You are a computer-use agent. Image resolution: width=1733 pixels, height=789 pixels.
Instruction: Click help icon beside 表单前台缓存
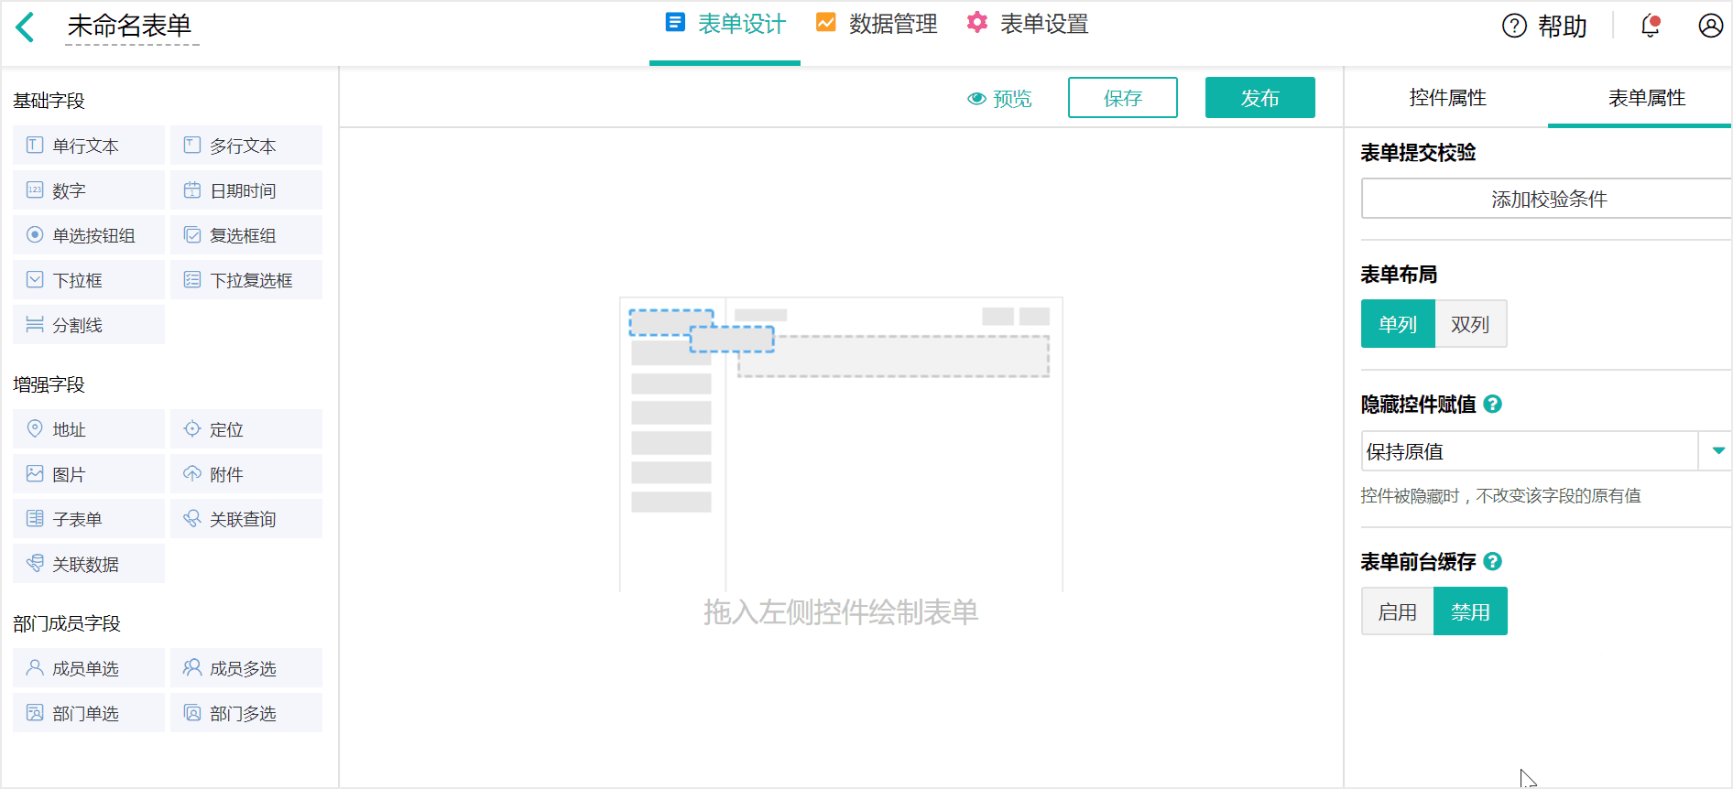coord(1492,561)
